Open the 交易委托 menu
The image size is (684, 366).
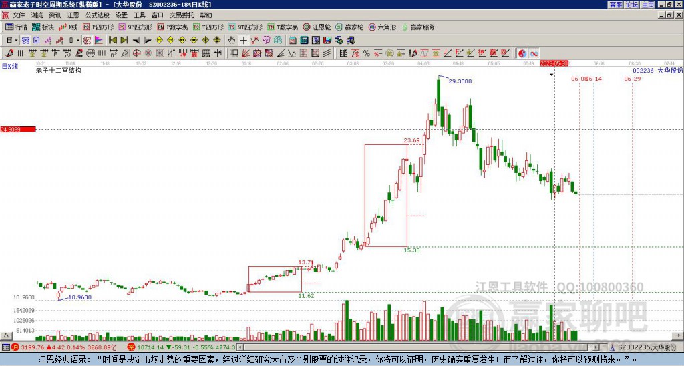182,15
